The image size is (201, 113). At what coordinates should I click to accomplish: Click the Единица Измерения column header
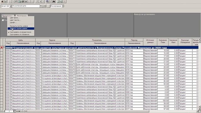pyautogui.click(x=185, y=42)
